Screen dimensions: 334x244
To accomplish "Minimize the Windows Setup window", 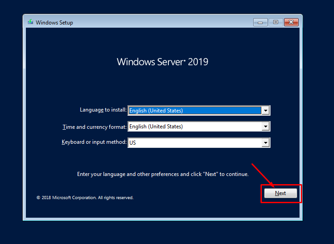I will click(x=260, y=22).
